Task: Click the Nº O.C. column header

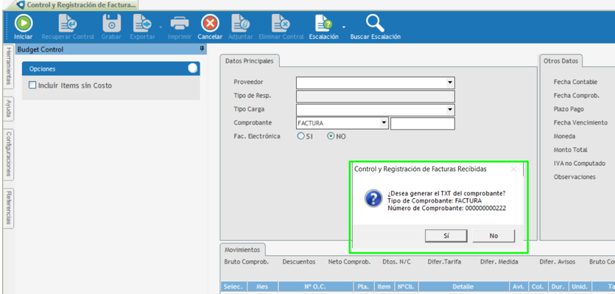Action: [316, 287]
